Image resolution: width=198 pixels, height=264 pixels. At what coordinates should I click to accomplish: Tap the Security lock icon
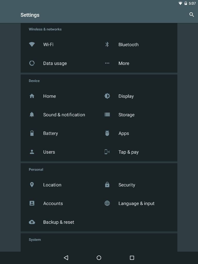107,185
